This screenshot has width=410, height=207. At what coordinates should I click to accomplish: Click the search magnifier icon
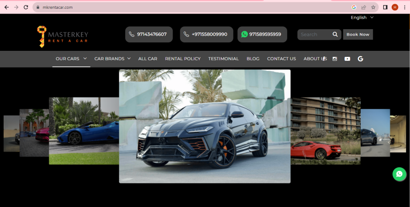pyautogui.click(x=335, y=34)
